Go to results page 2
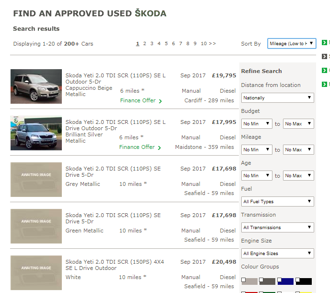 pos(144,43)
